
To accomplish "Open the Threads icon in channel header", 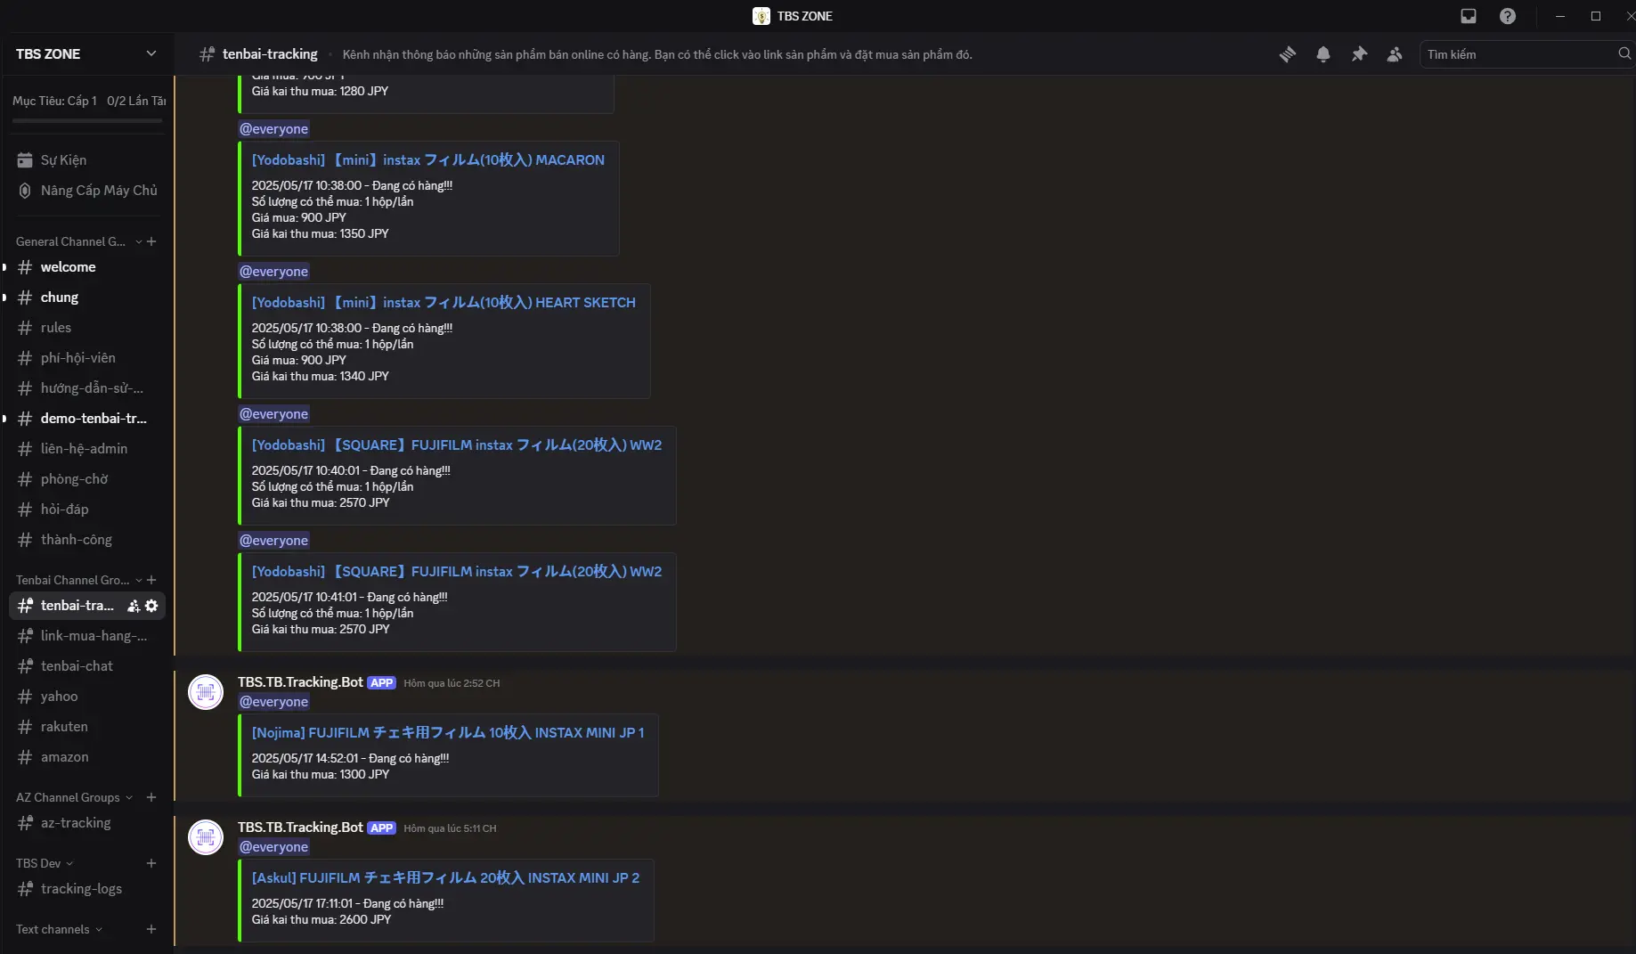I will 1288,54.
